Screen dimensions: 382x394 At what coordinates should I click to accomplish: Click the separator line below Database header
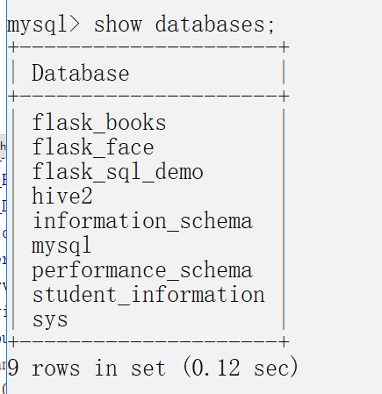coord(148,96)
